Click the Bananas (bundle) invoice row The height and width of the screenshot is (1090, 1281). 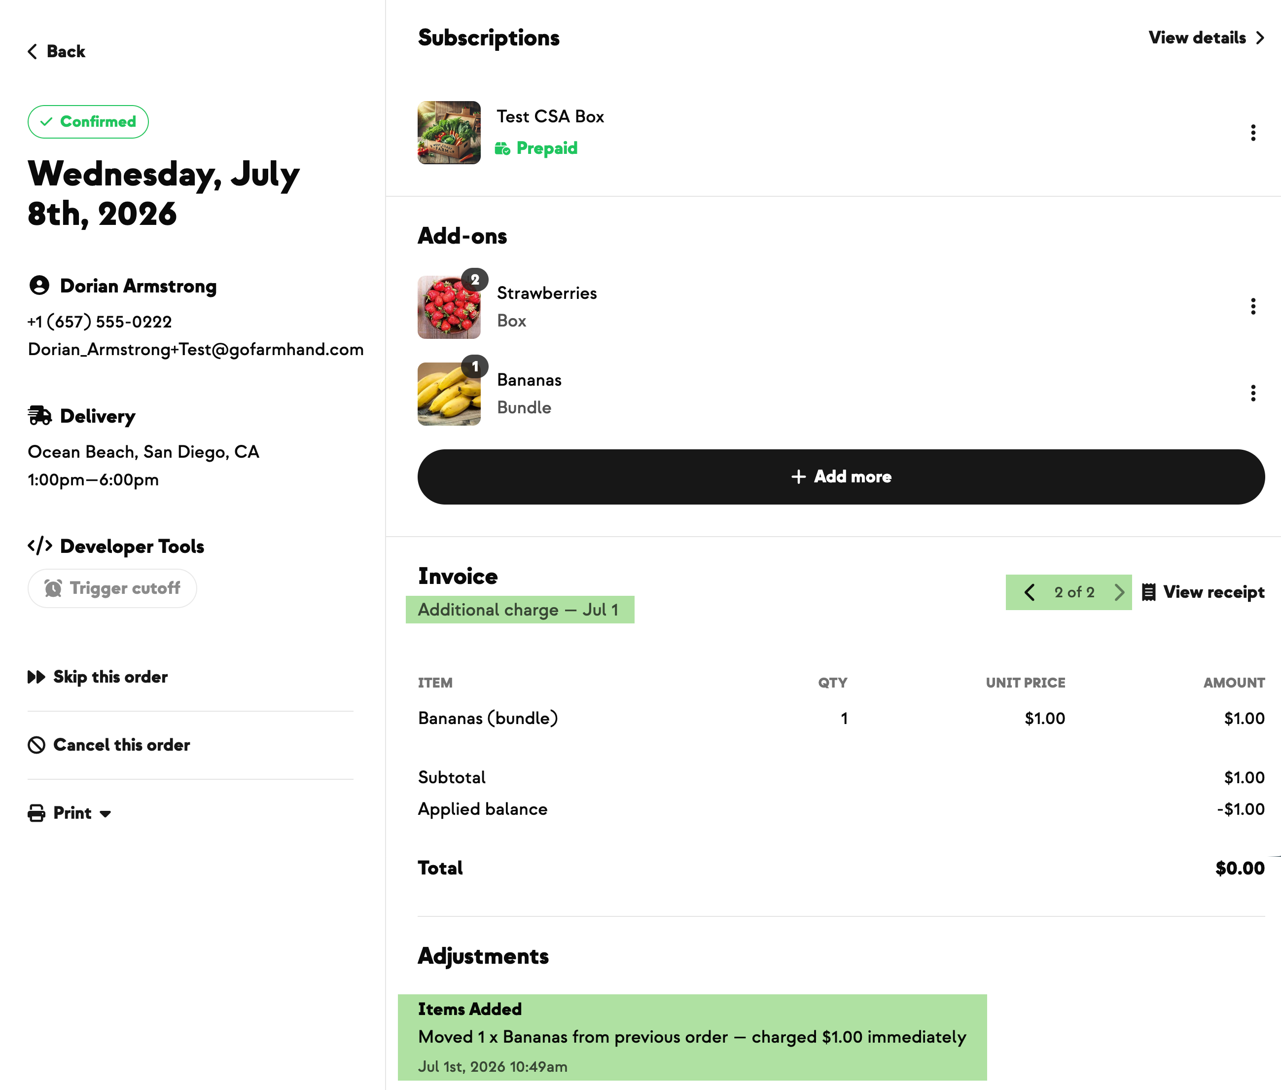pos(841,718)
